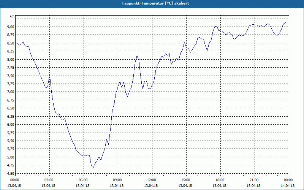Screen dimensions: 304x190
Task: Click the '9,00' y-axis value
Action: click(11, 27)
